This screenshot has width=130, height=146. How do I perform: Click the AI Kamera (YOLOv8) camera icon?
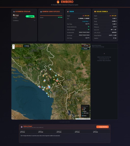14,12
